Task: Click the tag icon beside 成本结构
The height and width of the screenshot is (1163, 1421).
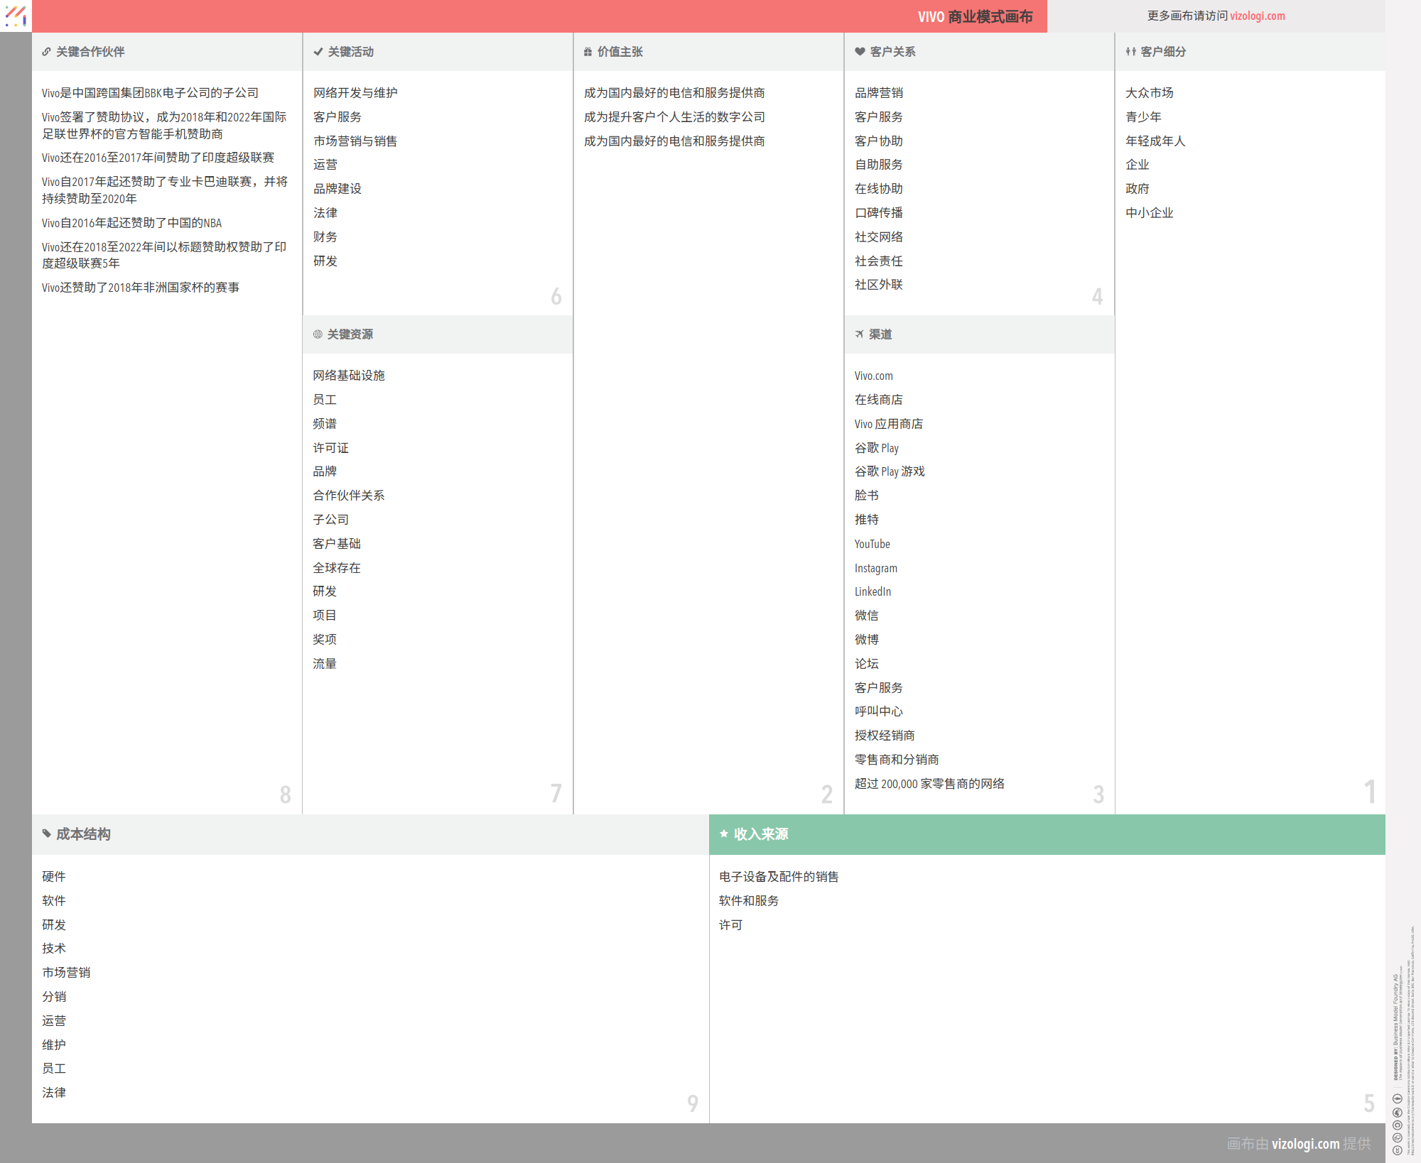Action: [x=46, y=834]
